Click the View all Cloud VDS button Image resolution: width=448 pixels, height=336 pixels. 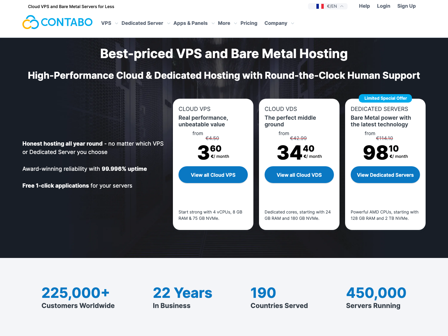coord(299,175)
